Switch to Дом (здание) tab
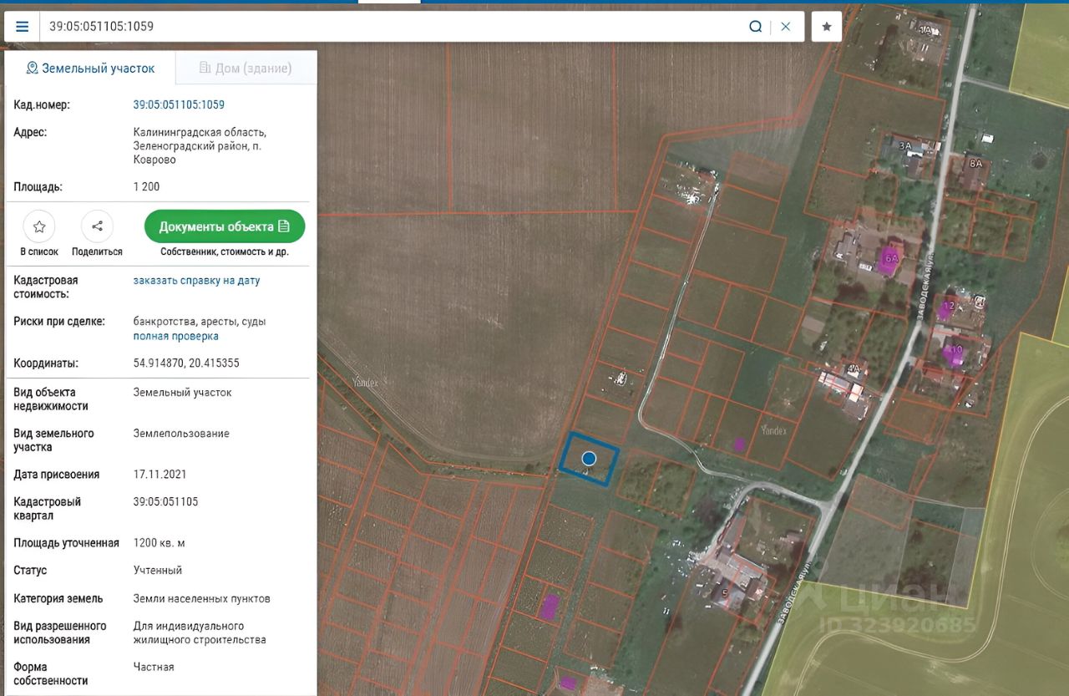The image size is (1069, 696). [246, 69]
